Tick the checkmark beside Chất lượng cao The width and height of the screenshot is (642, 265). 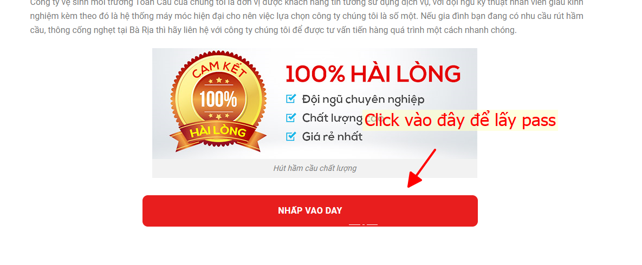click(x=291, y=118)
